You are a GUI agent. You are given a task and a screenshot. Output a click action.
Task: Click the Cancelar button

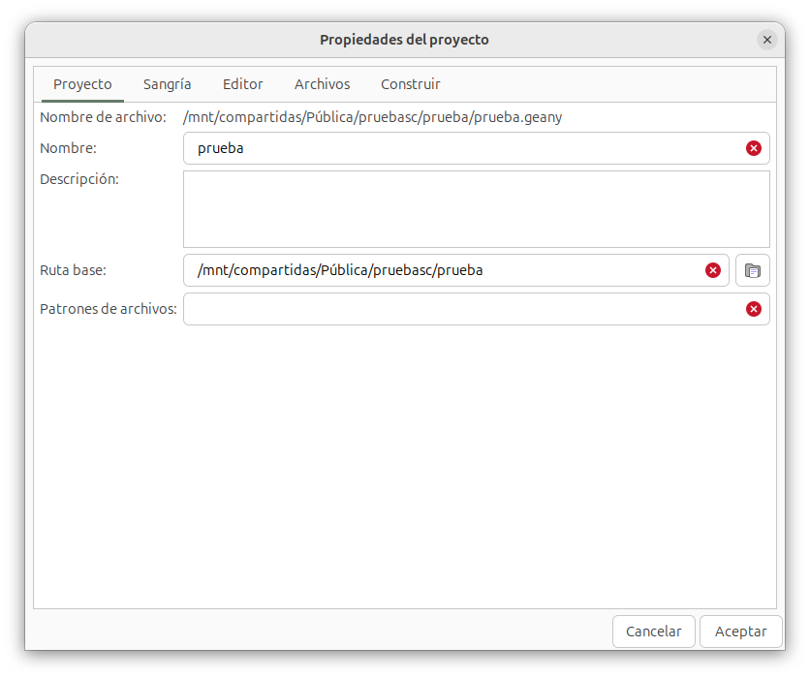pyautogui.click(x=653, y=631)
